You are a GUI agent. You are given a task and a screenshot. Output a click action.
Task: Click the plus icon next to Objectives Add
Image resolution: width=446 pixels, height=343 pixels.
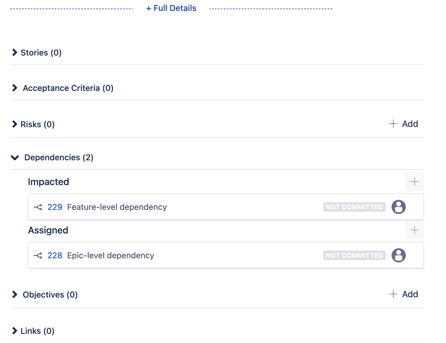pos(393,294)
